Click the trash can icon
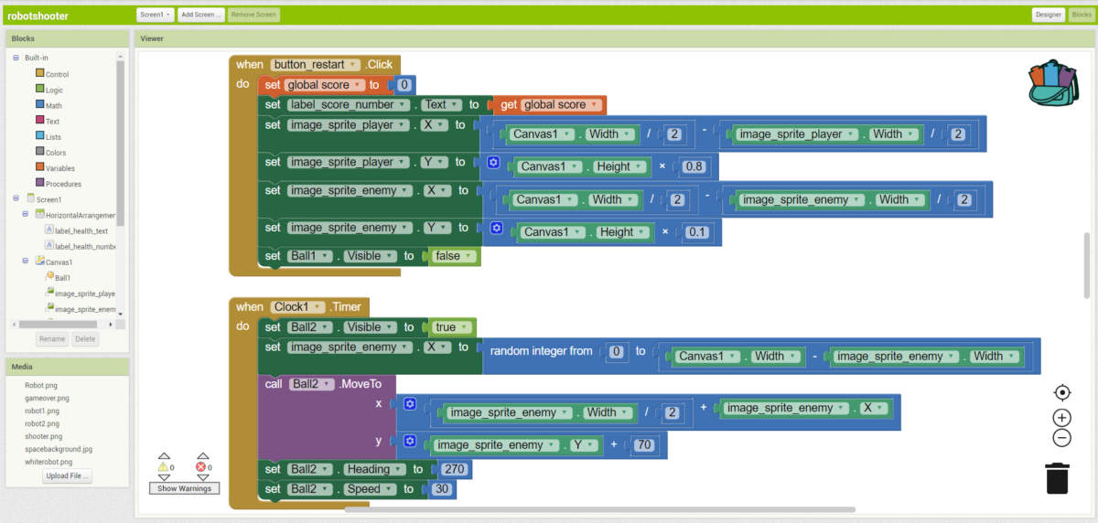Screen dimensions: 1098x523 [x=1057, y=478]
